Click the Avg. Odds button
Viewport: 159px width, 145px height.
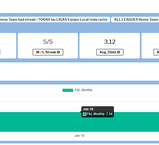coord(110,52)
